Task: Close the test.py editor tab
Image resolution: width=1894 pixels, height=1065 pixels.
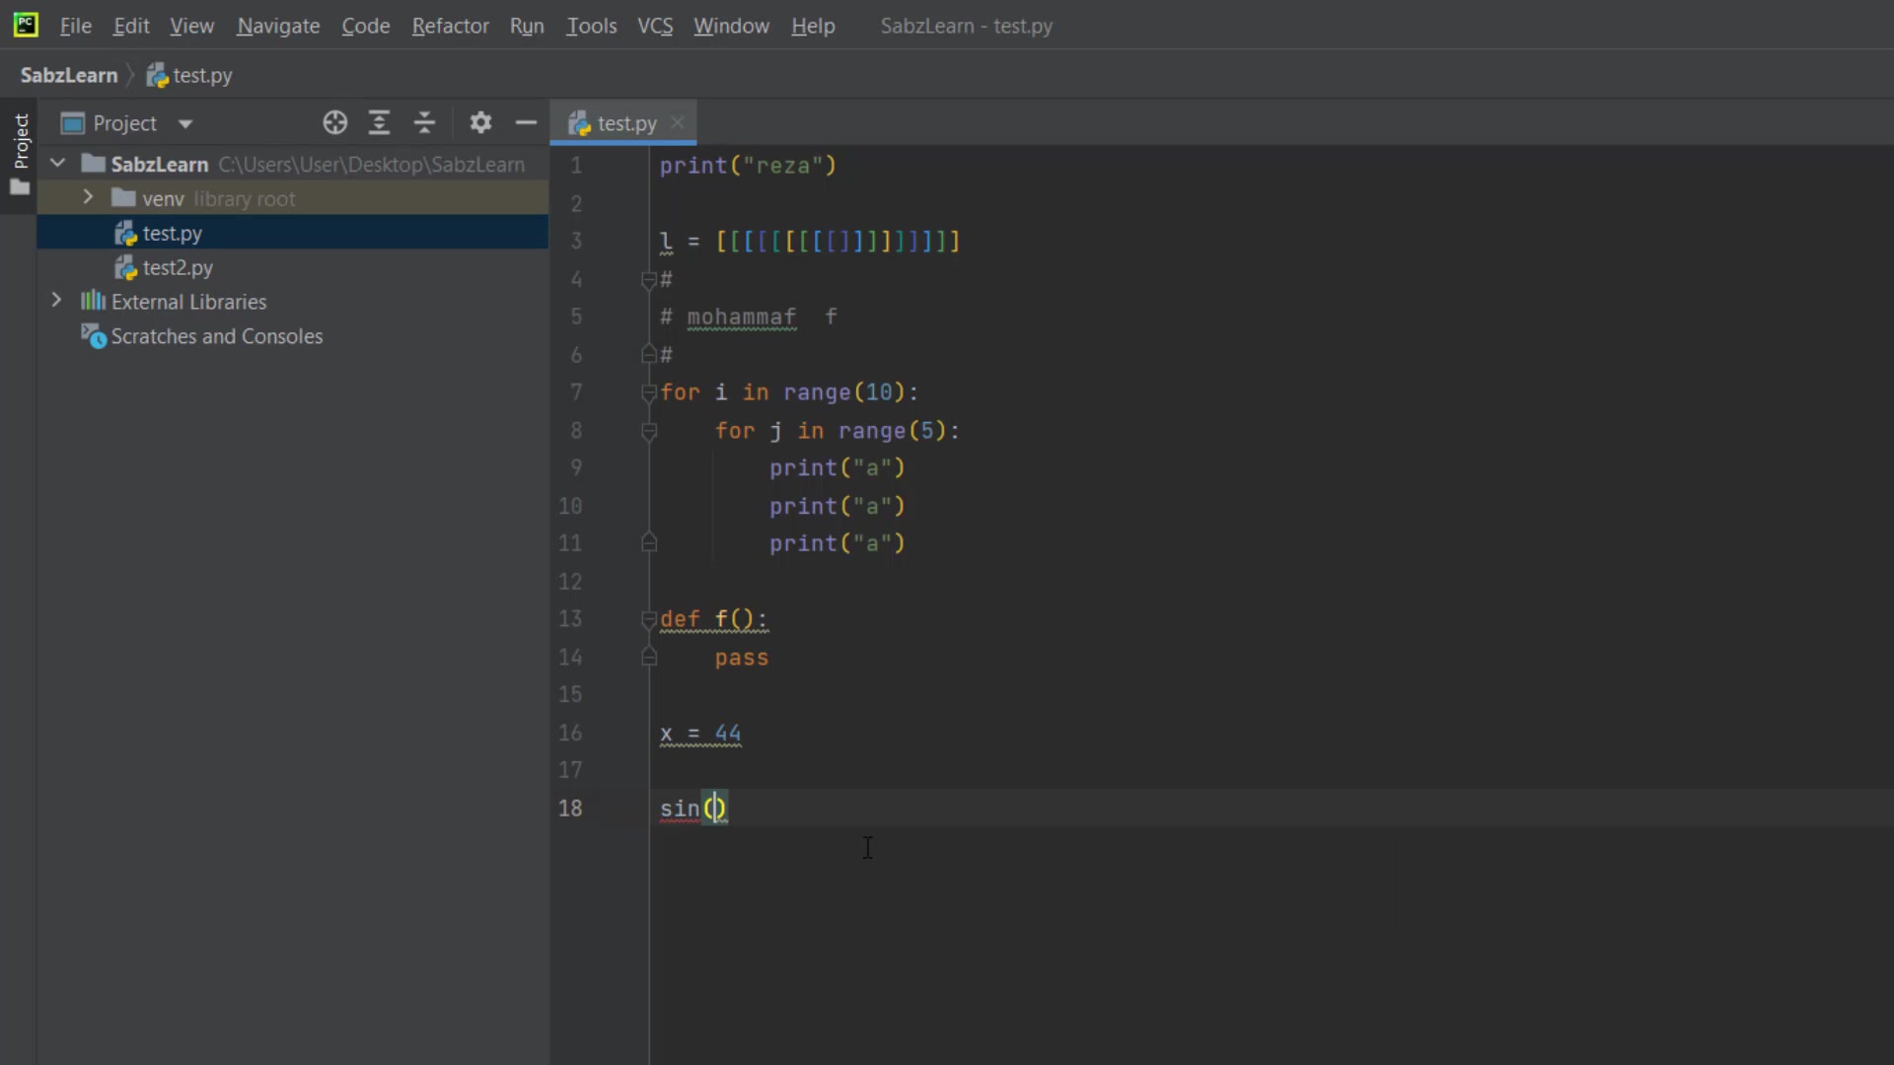Action: click(678, 122)
